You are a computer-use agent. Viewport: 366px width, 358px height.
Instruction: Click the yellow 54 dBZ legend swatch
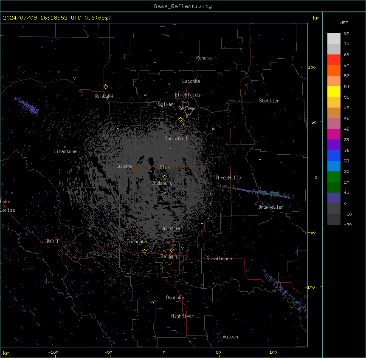tap(334, 91)
